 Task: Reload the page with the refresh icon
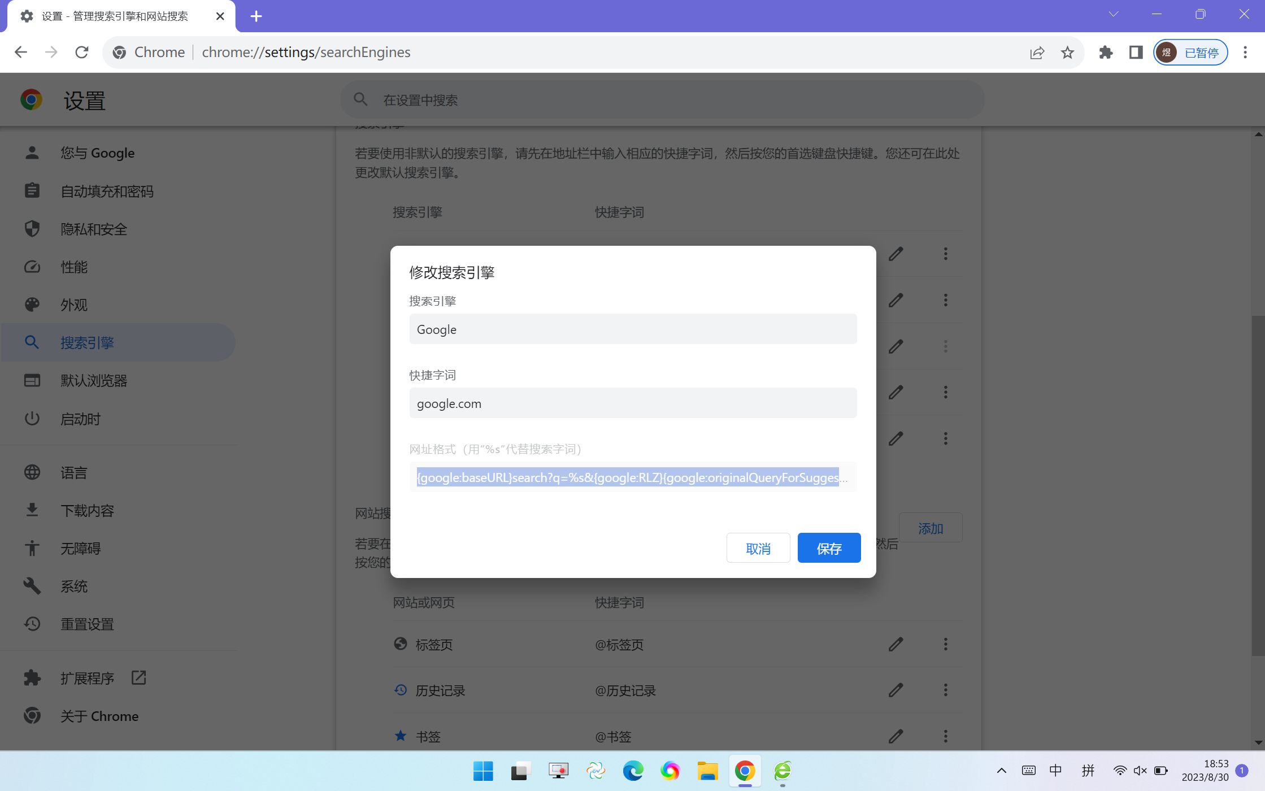click(82, 53)
